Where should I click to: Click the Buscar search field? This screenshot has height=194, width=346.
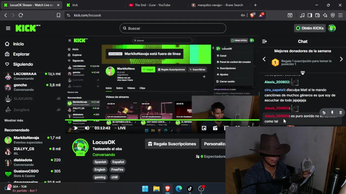click(173, 28)
